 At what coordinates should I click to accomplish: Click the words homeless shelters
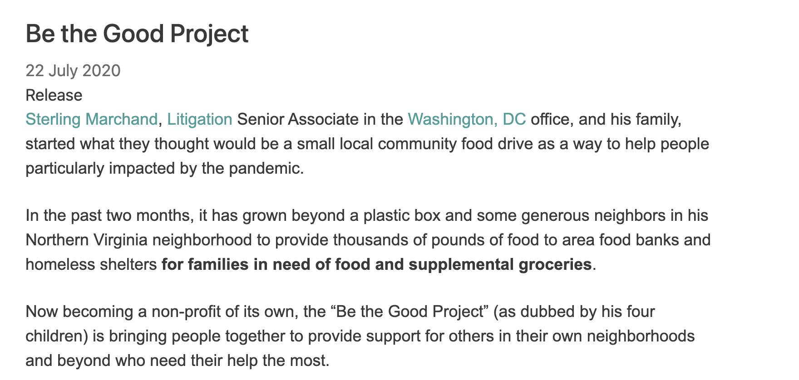(91, 264)
